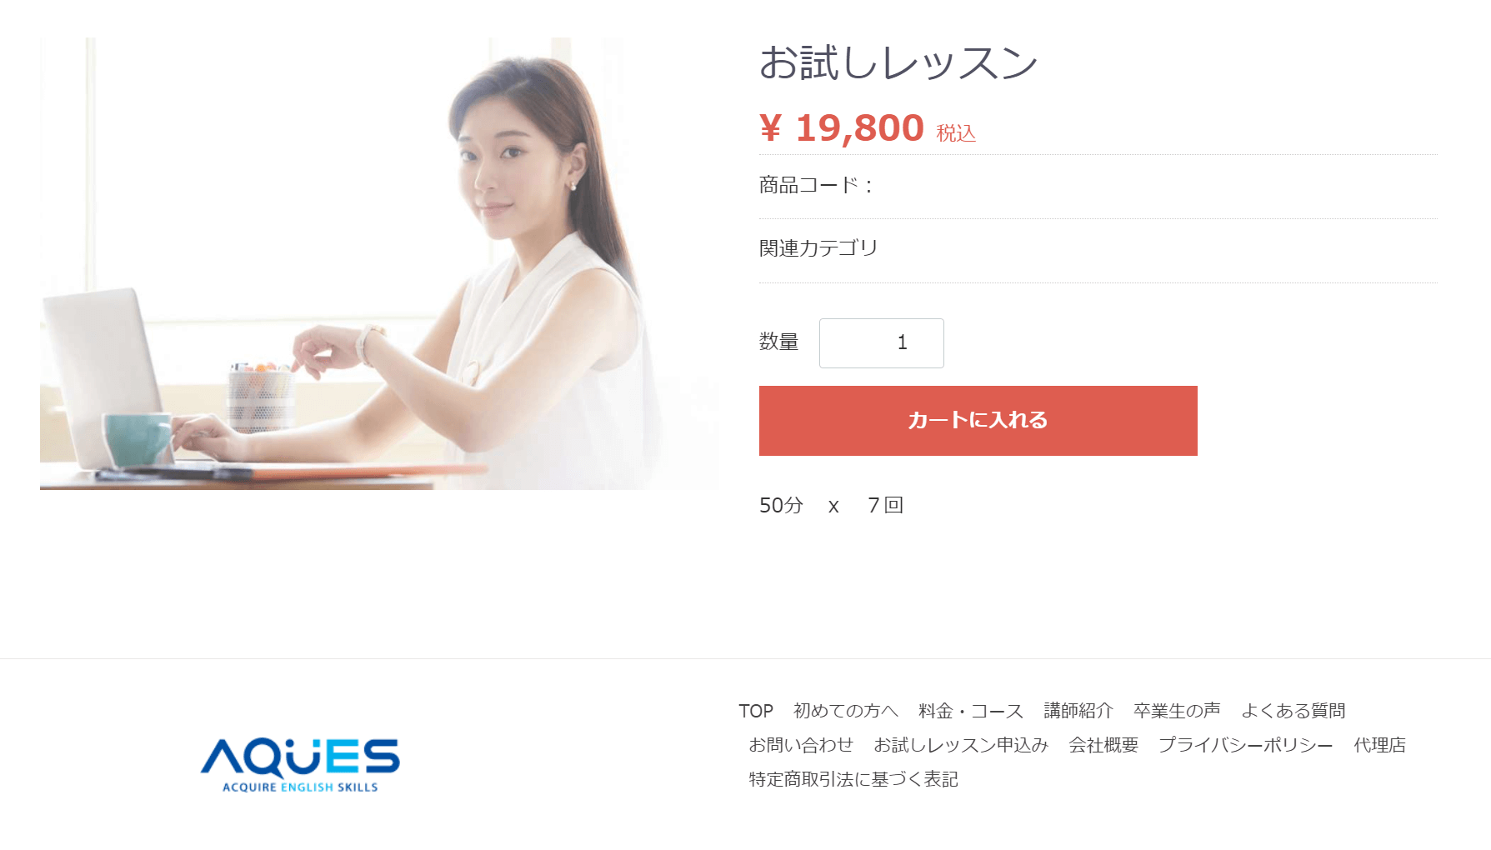Open the product photo thumbnail
The height and width of the screenshot is (850, 1491).
click(379, 263)
